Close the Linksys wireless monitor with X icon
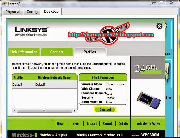180x138 pixels. pyautogui.click(x=160, y=26)
